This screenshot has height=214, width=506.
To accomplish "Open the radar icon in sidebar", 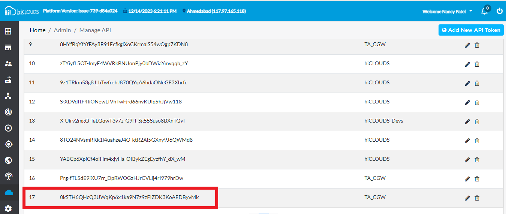I will (x=8, y=112).
